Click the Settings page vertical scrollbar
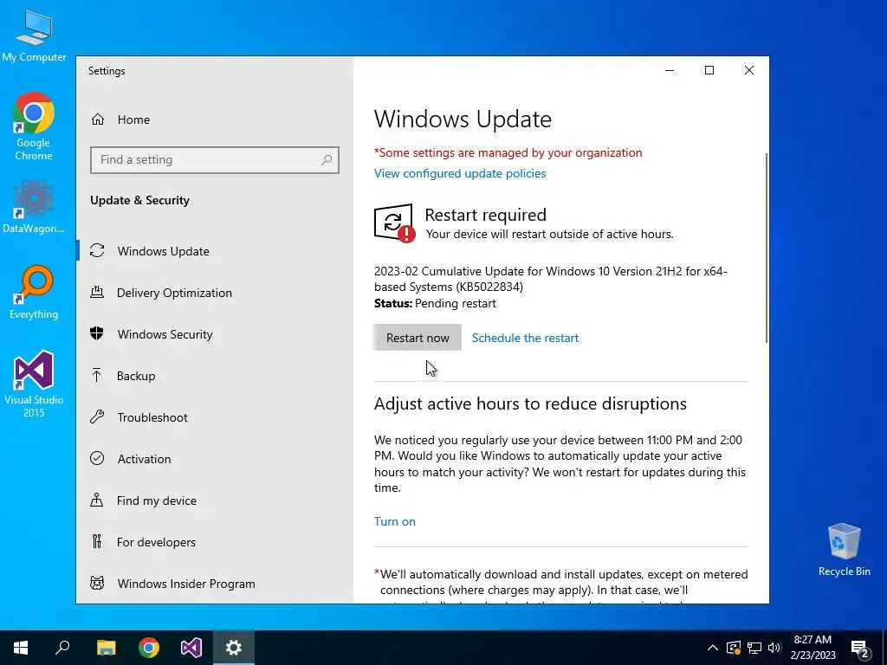Screen dimensions: 887x665 (767, 248)
